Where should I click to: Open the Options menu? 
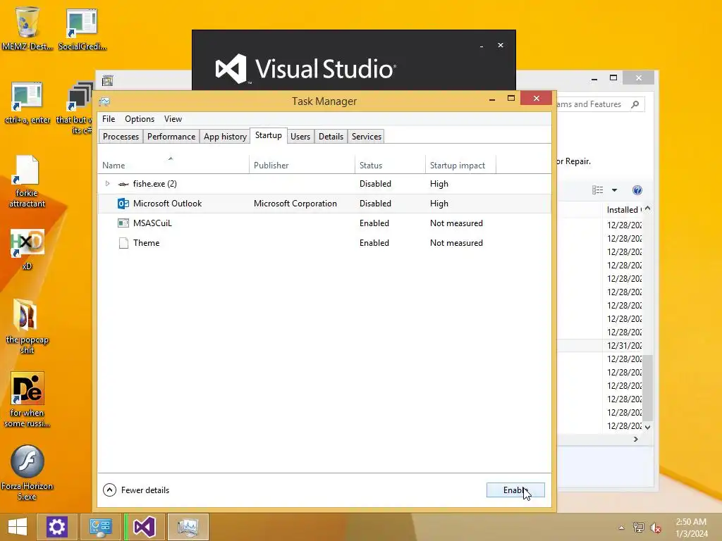pyautogui.click(x=140, y=118)
